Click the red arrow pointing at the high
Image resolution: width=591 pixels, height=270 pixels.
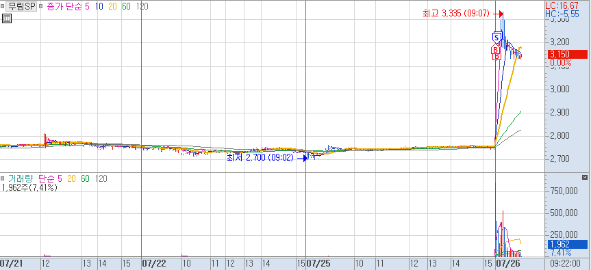pos(499,14)
